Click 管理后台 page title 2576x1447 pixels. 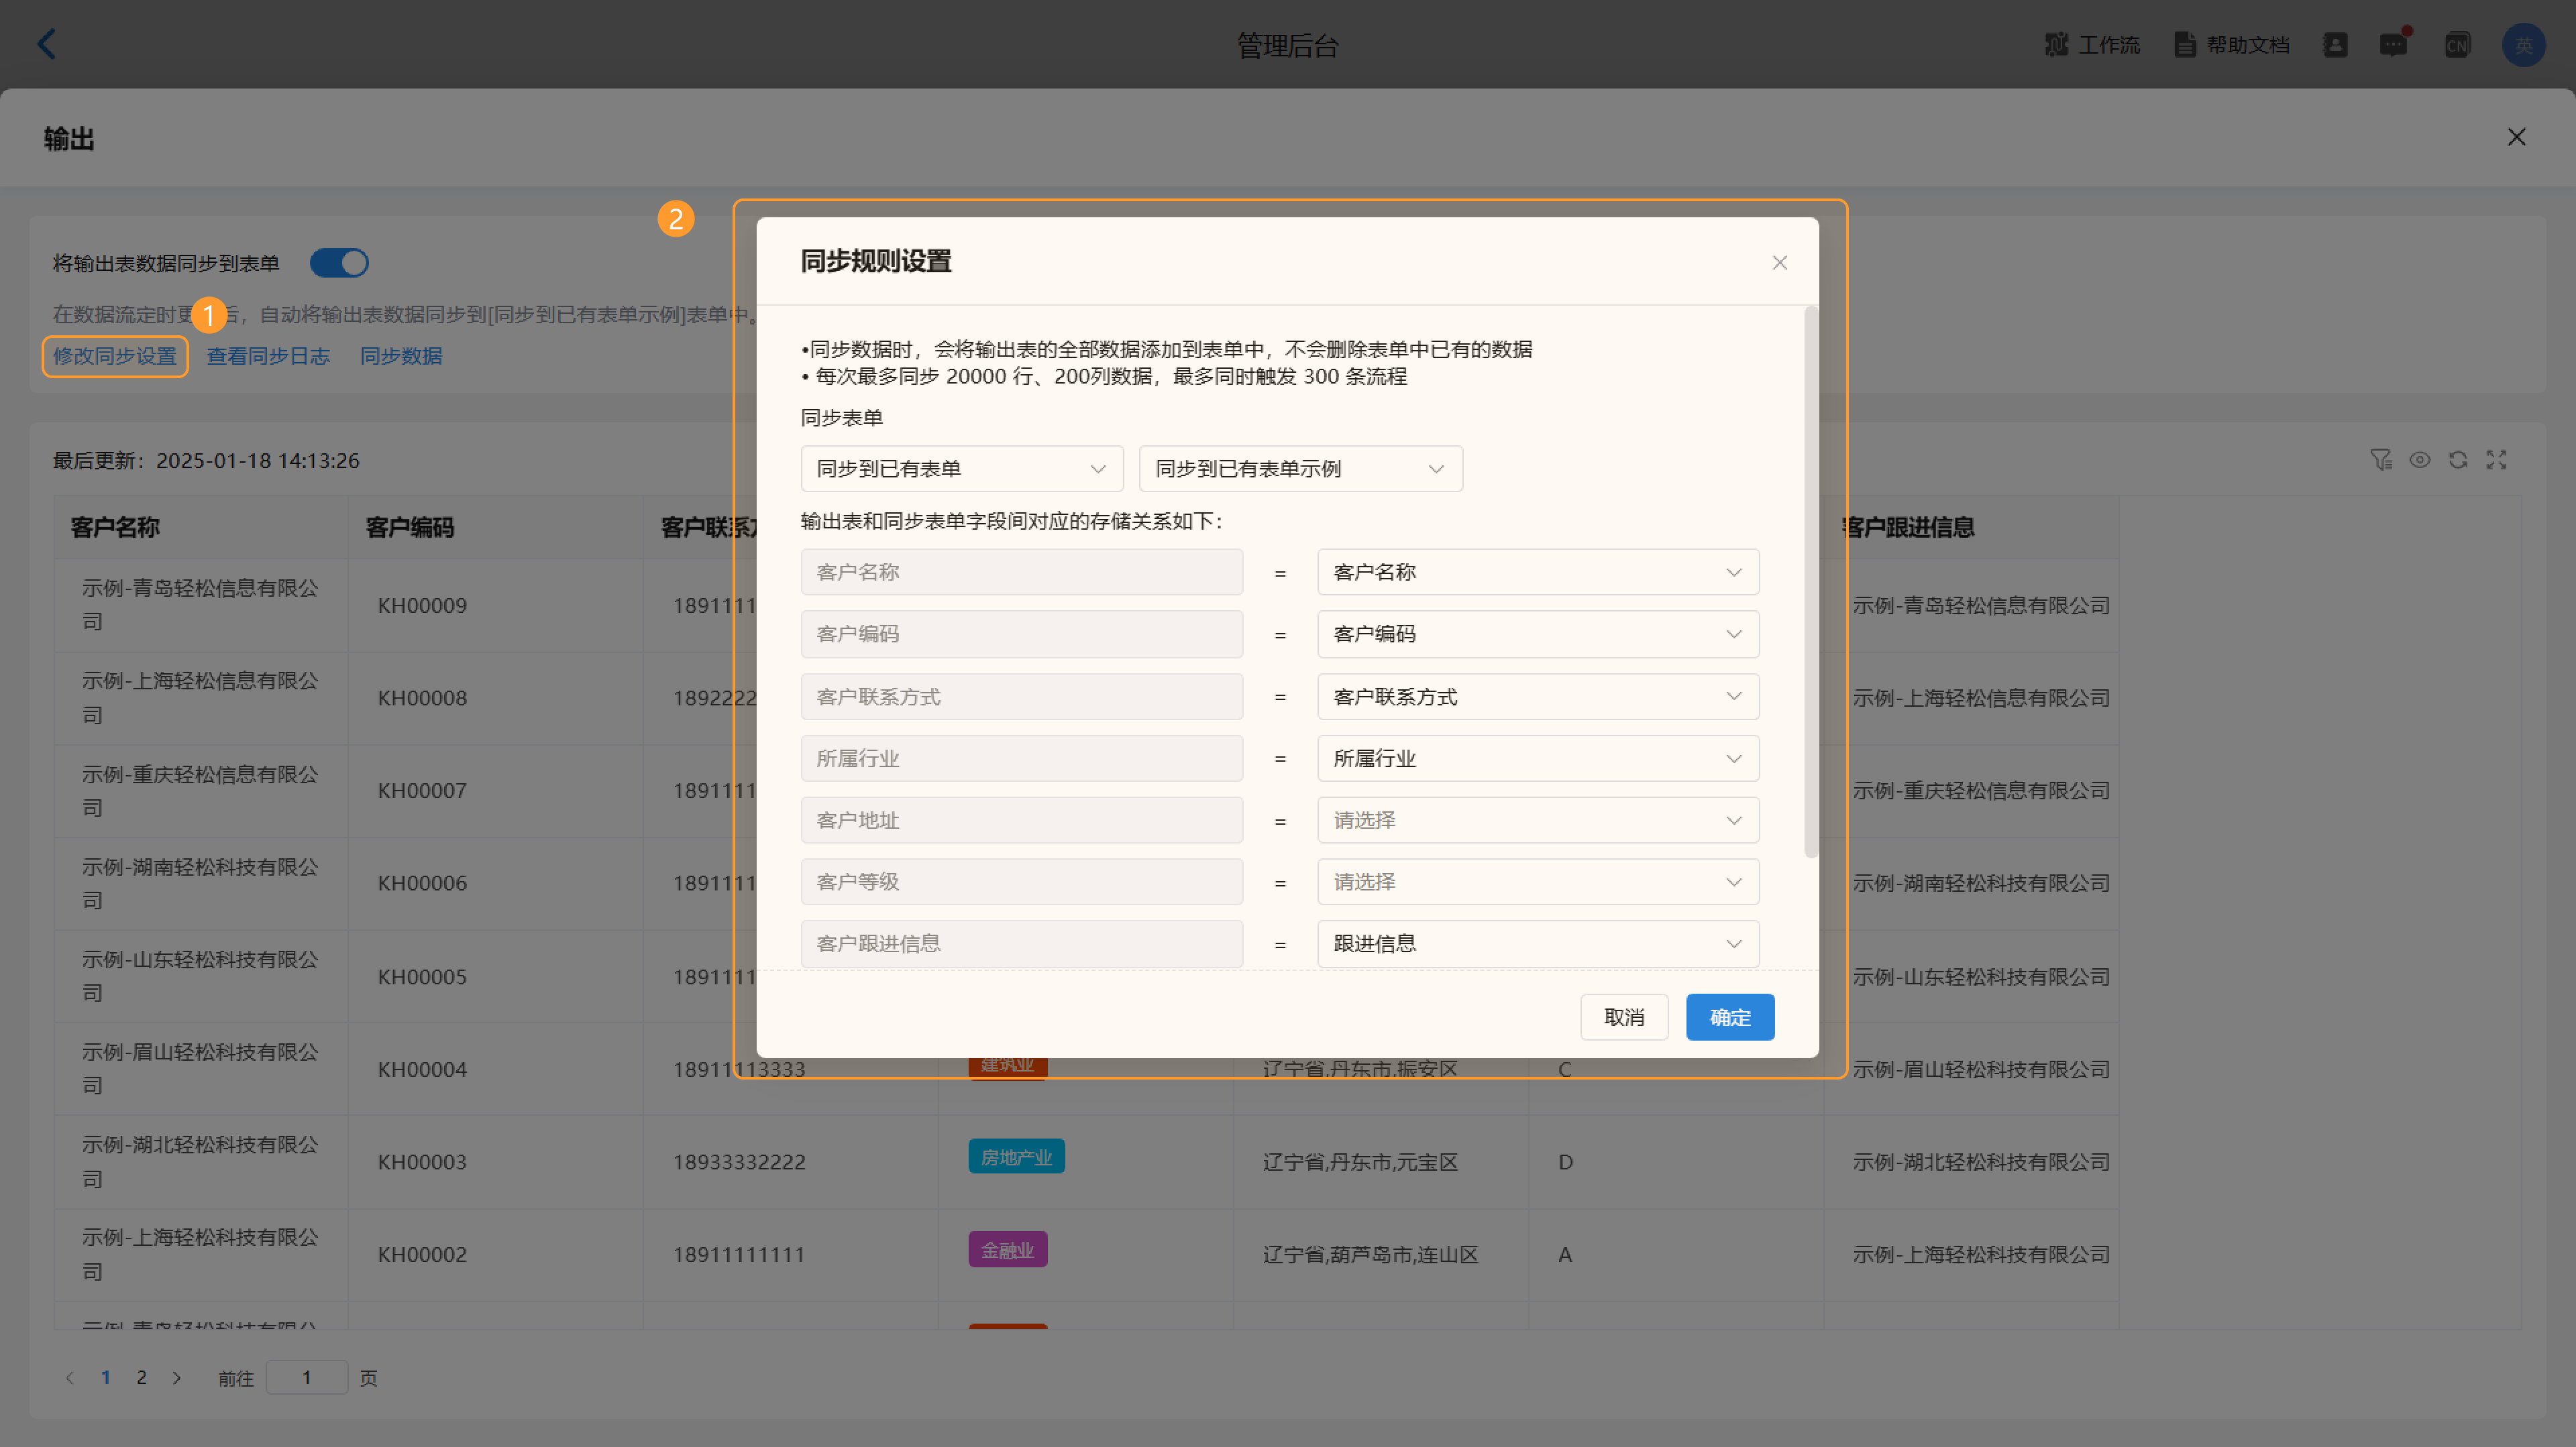(x=1287, y=45)
